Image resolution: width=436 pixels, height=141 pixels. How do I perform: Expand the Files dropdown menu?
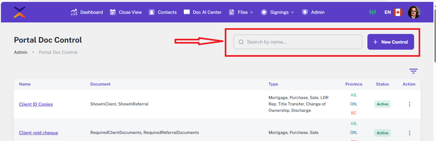[241, 12]
